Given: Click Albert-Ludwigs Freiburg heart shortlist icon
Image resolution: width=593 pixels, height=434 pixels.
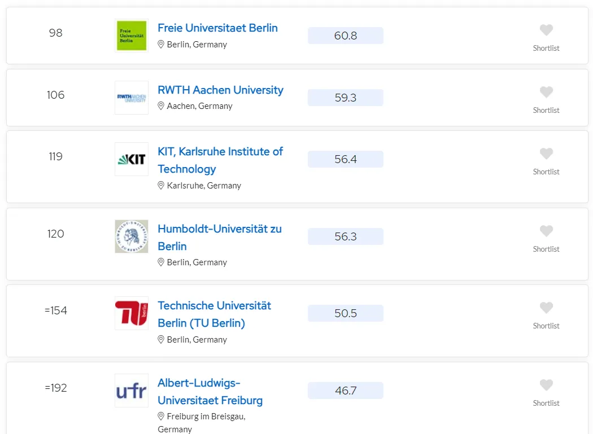Looking at the screenshot, I should (x=546, y=385).
